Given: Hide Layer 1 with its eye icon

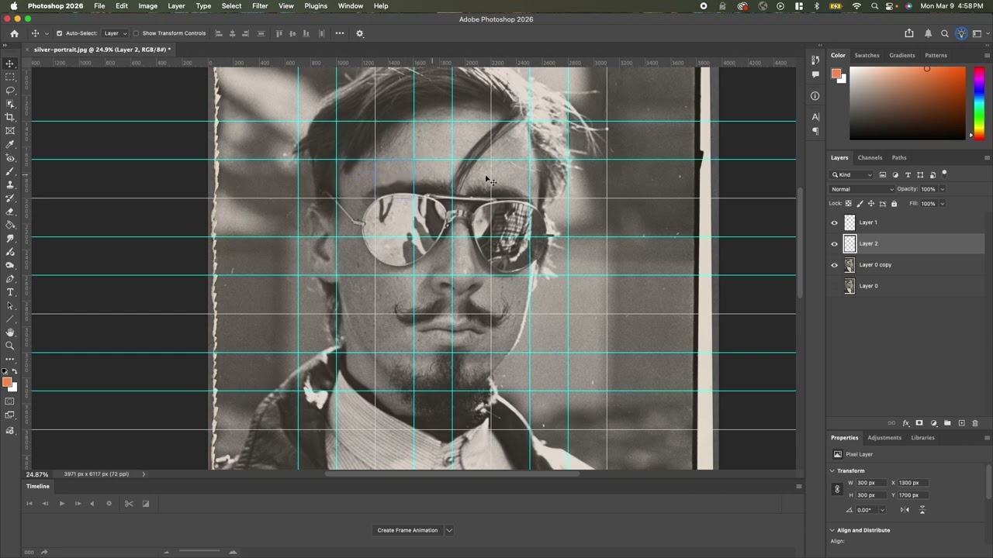Looking at the screenshot, I should click(x=835, y=222).
